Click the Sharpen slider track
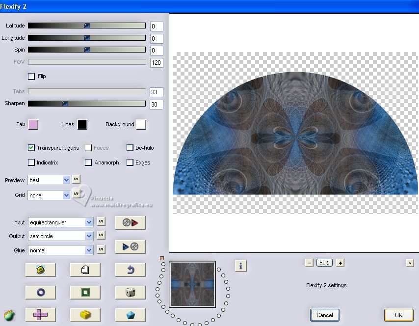 (x=87, y=104)
